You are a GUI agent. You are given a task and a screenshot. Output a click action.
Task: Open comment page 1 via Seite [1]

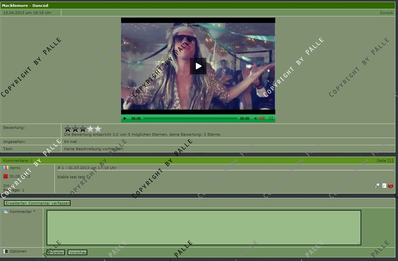pyautogui.click(x=385, y=161)
